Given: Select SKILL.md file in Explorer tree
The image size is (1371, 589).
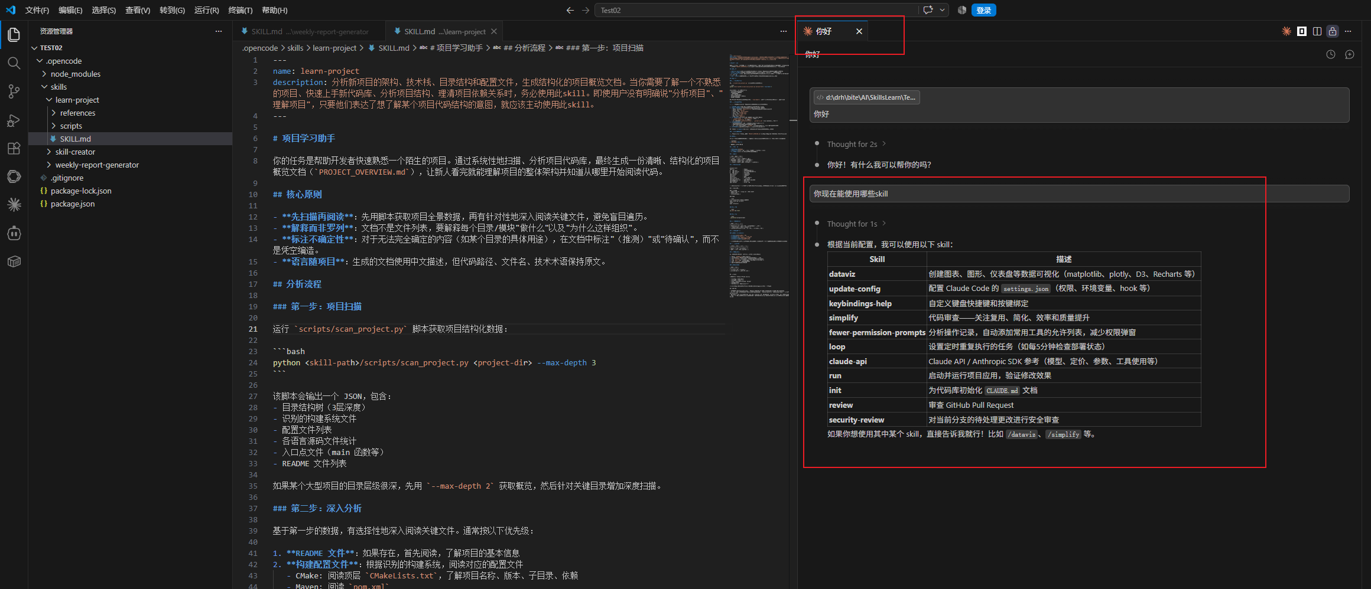Looking at the screenshot, I should coord(130,139).
